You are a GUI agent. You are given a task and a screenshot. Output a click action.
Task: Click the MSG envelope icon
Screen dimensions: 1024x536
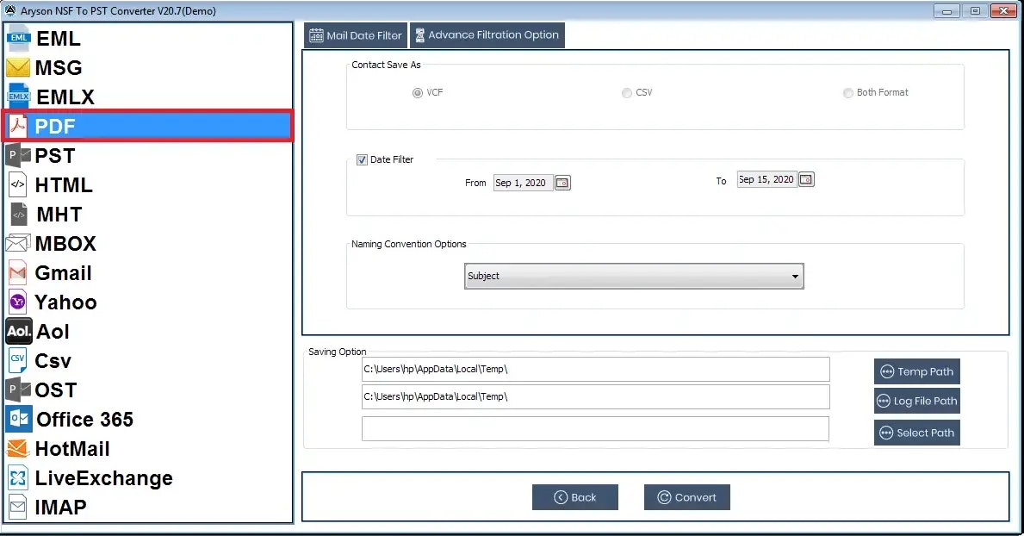pyautogui.click(x=17, y=67)
